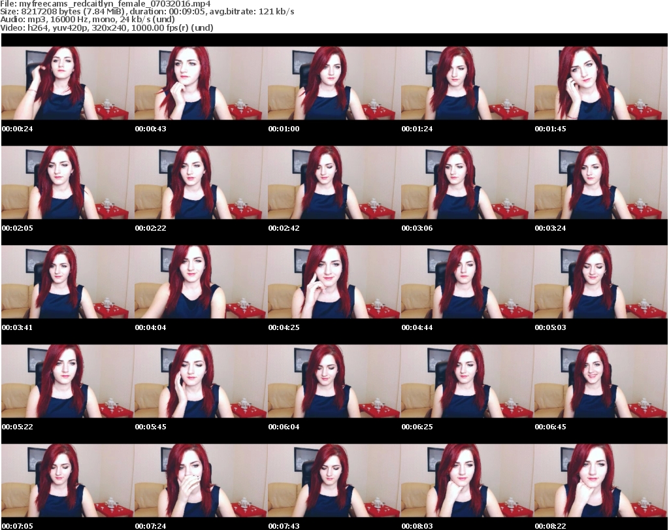Select the thumbnail frame at 00:03:24
This screenshot has height=530, width=669.
click(x=601, y=182)
